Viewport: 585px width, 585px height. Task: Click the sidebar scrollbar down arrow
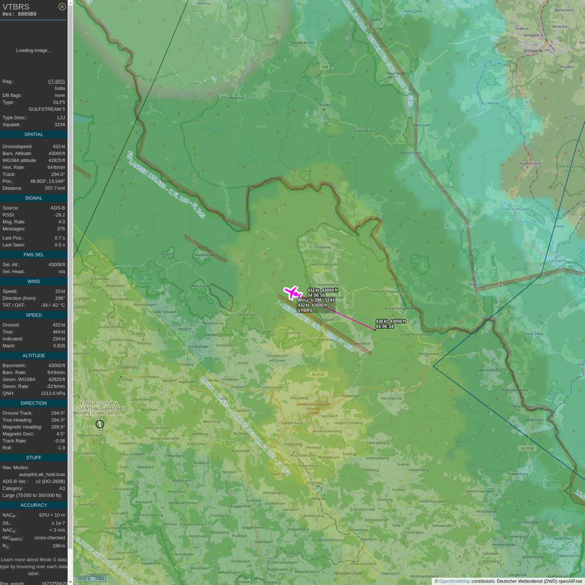click(70, 582)
